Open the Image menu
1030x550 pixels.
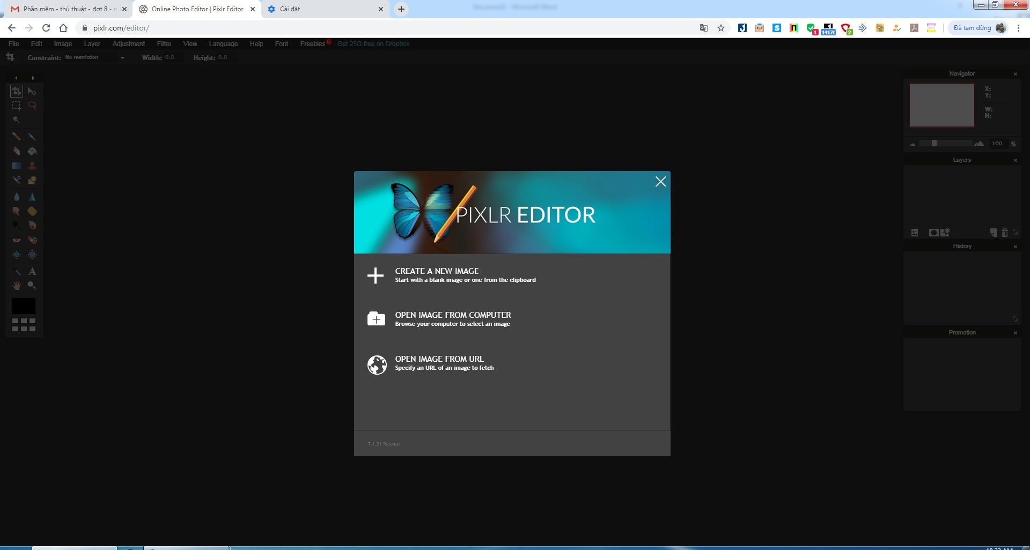[63, 44]
